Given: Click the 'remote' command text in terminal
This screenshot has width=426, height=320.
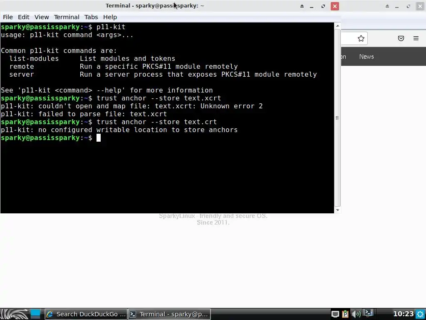Looking at the screenshot, I should [x=22, y=66].
